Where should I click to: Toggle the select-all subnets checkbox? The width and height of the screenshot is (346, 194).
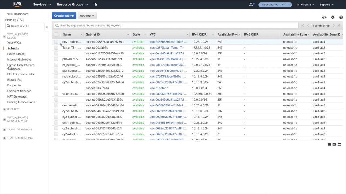pyautogui.click(x=56, y=34)
